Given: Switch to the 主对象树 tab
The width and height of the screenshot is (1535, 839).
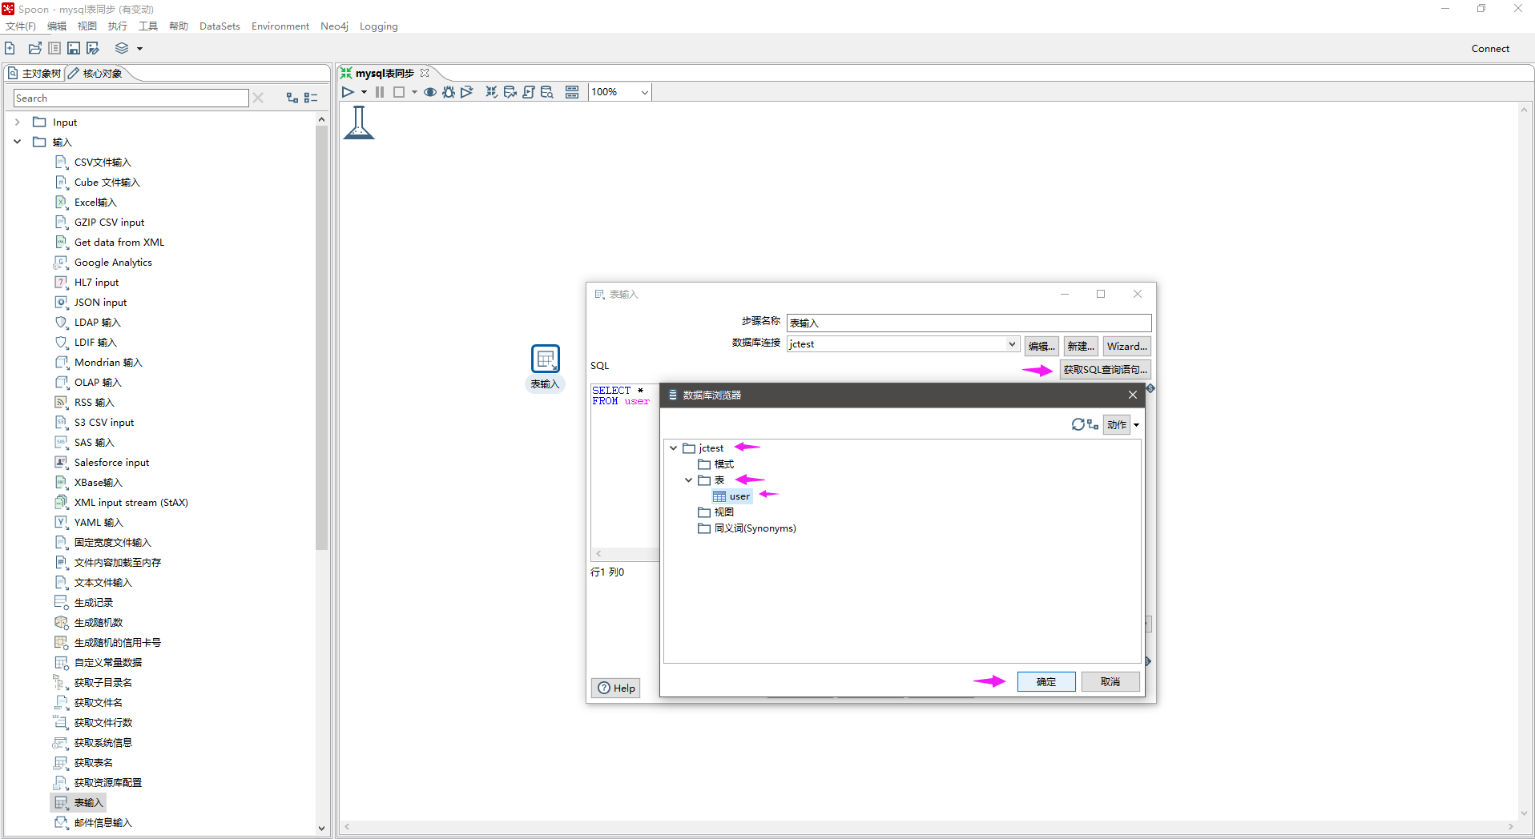Looking at the screenshot, I should pyautogui.click(x=34, y=74).
